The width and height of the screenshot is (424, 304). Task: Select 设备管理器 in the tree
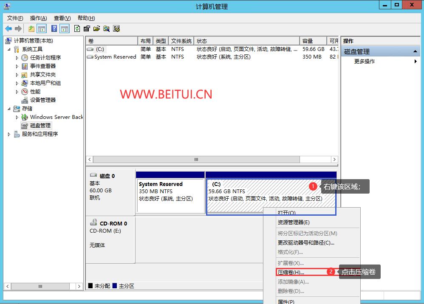click(42, 100)
